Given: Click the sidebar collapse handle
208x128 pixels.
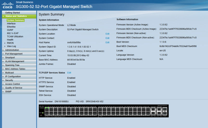Looking at the screenshot, I should coord(36,88).
